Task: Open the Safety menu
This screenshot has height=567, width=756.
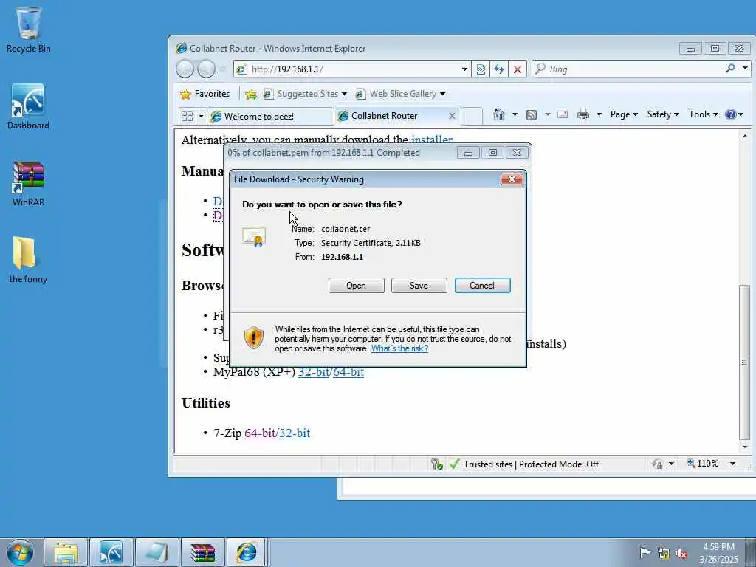Action: [x=663, y=114]
